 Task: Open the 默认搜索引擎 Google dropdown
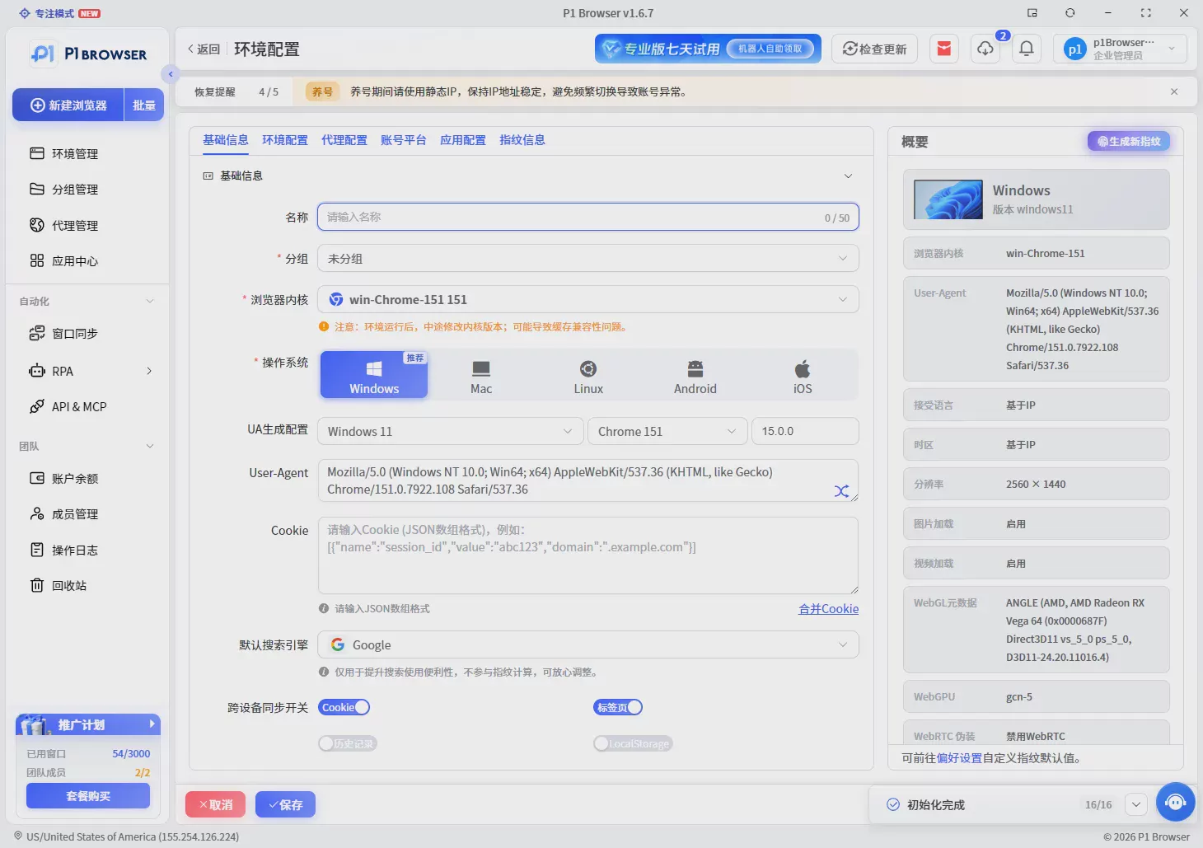pyautogui.click(x=588, y=644)
